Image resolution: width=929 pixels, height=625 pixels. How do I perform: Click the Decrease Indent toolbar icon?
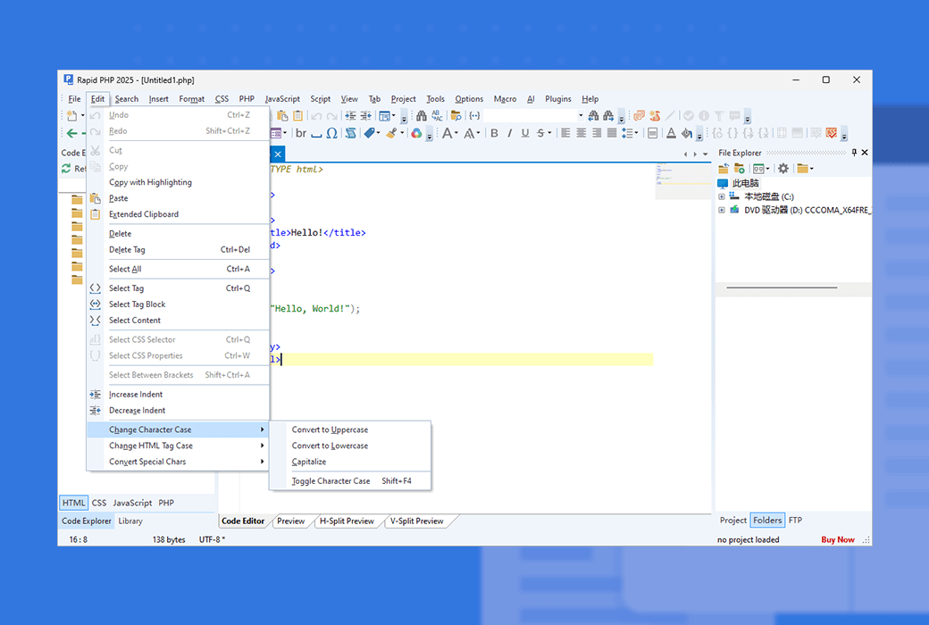coord(366,115)
